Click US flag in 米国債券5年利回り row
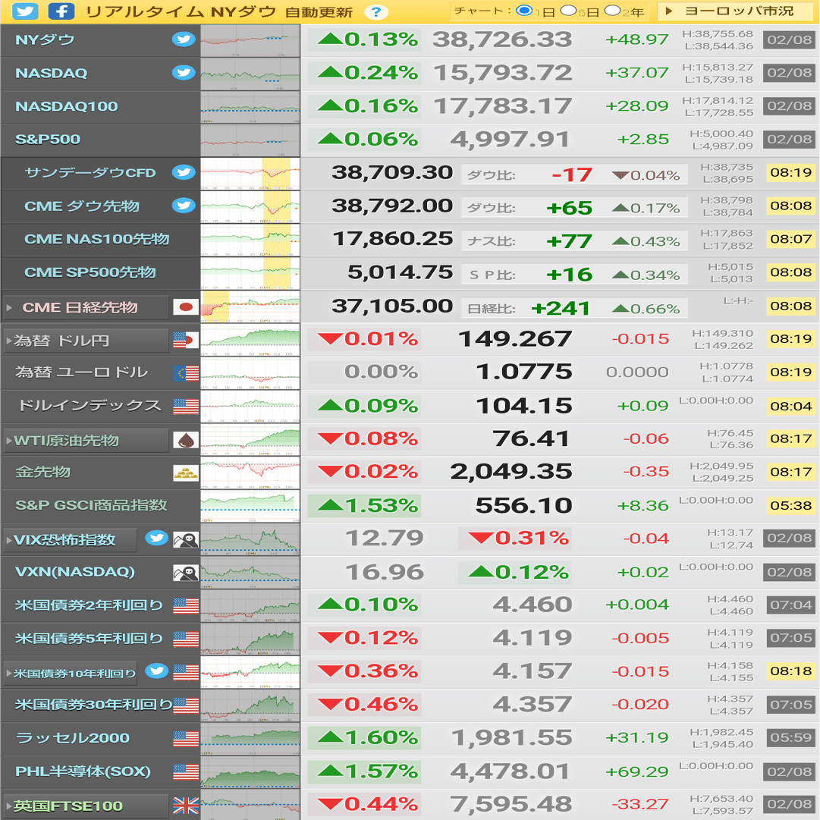Image resolution: width=820 pixels, height=820 pixels. (x=186, y=639)
